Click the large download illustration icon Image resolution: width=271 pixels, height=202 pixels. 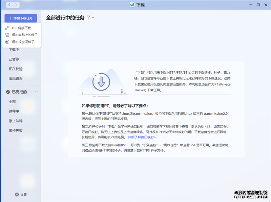point(101,81)
